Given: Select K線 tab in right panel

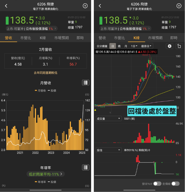Looking at the screenshot, I should pos(136,38).
